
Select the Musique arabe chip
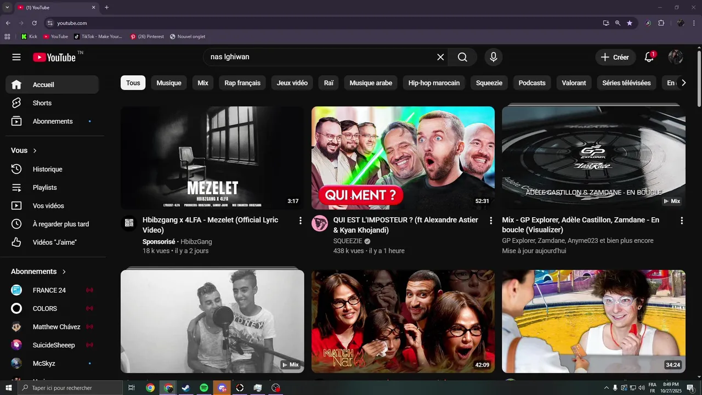click(x=371, y=83)
